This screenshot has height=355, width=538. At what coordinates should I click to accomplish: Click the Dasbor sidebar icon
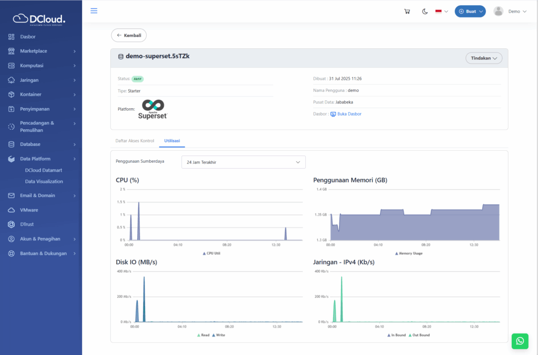[12, 37]
